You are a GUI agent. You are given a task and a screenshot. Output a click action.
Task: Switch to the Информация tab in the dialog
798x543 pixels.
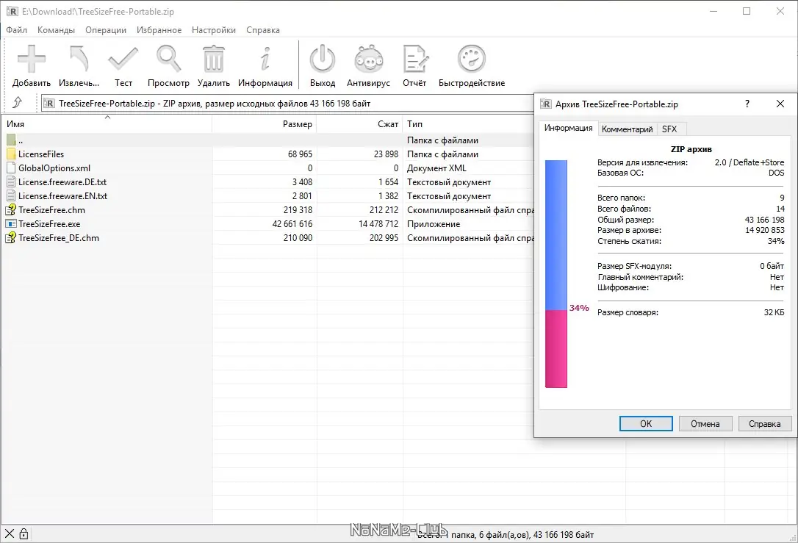[x=568, y=129]
